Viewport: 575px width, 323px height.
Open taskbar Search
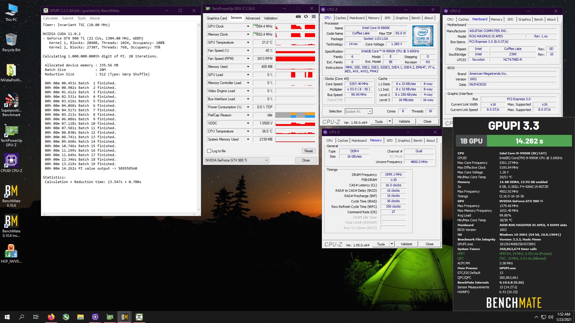(x=22, y=317)
